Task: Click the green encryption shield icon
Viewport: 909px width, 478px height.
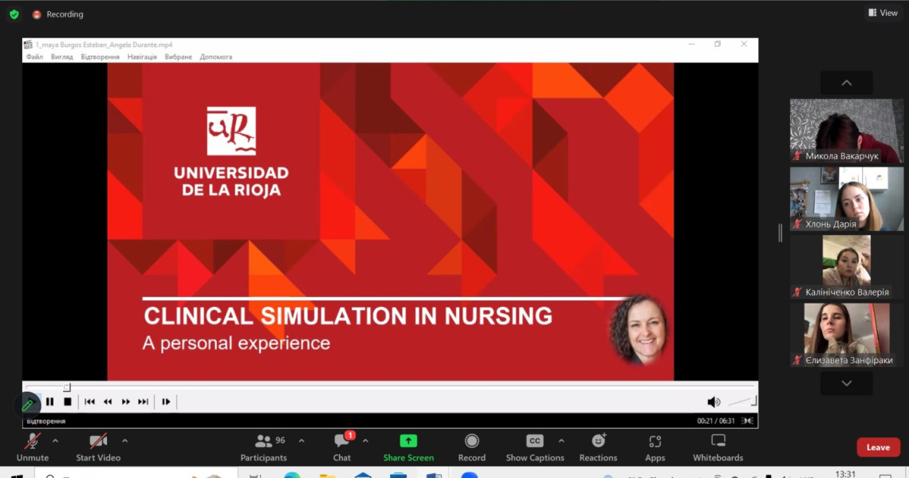Action: (x=14, y=14)
